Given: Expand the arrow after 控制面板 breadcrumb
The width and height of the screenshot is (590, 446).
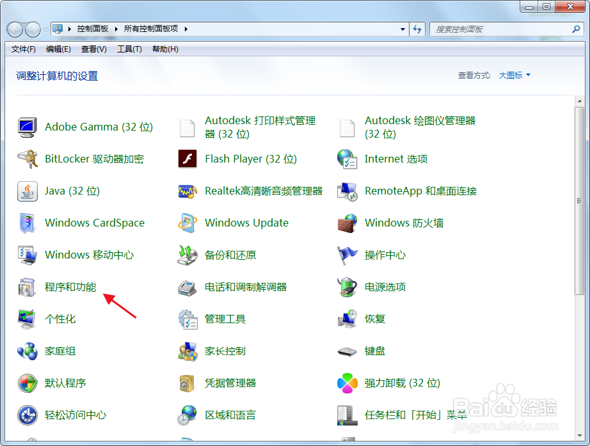Looking at the screenshot, I should tap(116, 29).
